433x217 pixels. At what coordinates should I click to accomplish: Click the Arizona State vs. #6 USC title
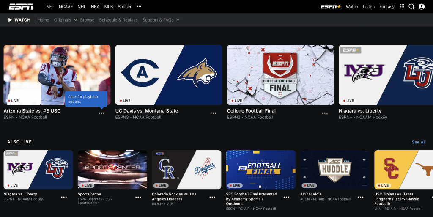tap(32, 111)
